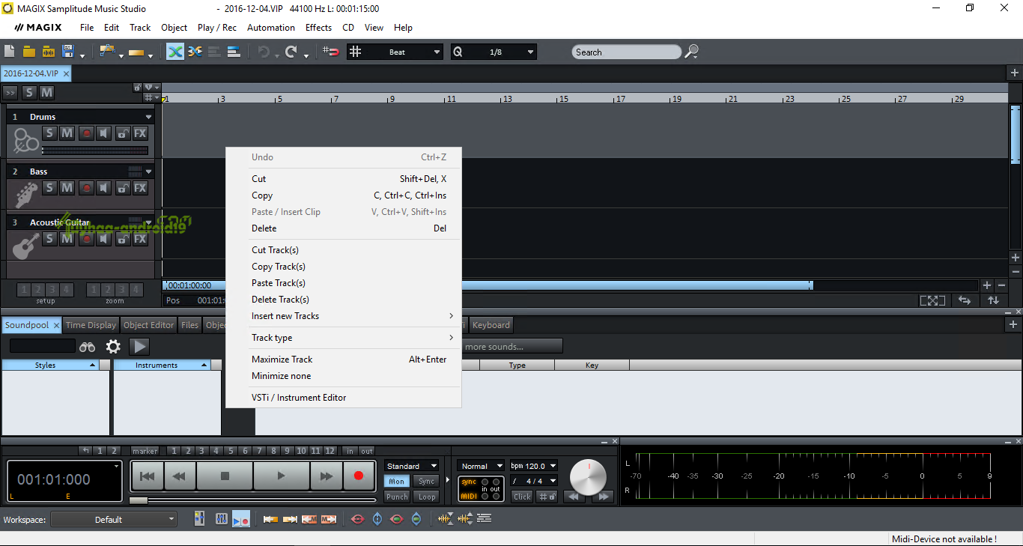Click the Soundpool binoculars search icon
Viewport: 1023px width, 546px height.
coord(88,347)
